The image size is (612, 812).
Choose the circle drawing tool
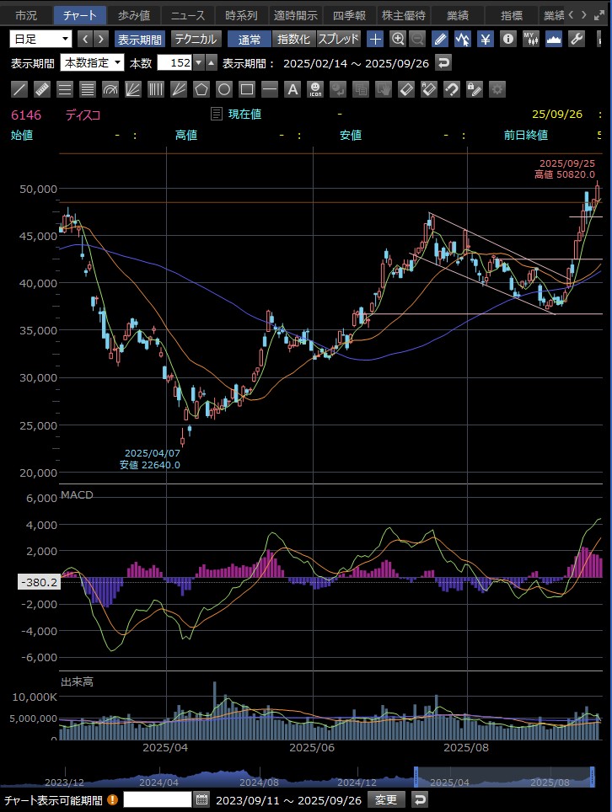pos(224,89)
